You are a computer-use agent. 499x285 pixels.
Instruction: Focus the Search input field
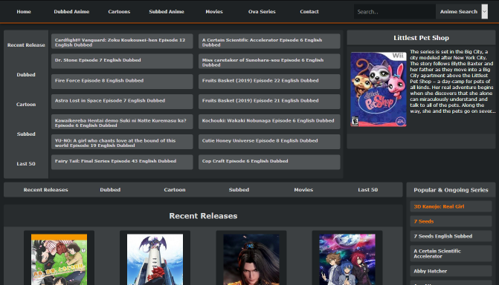[395, 12]
